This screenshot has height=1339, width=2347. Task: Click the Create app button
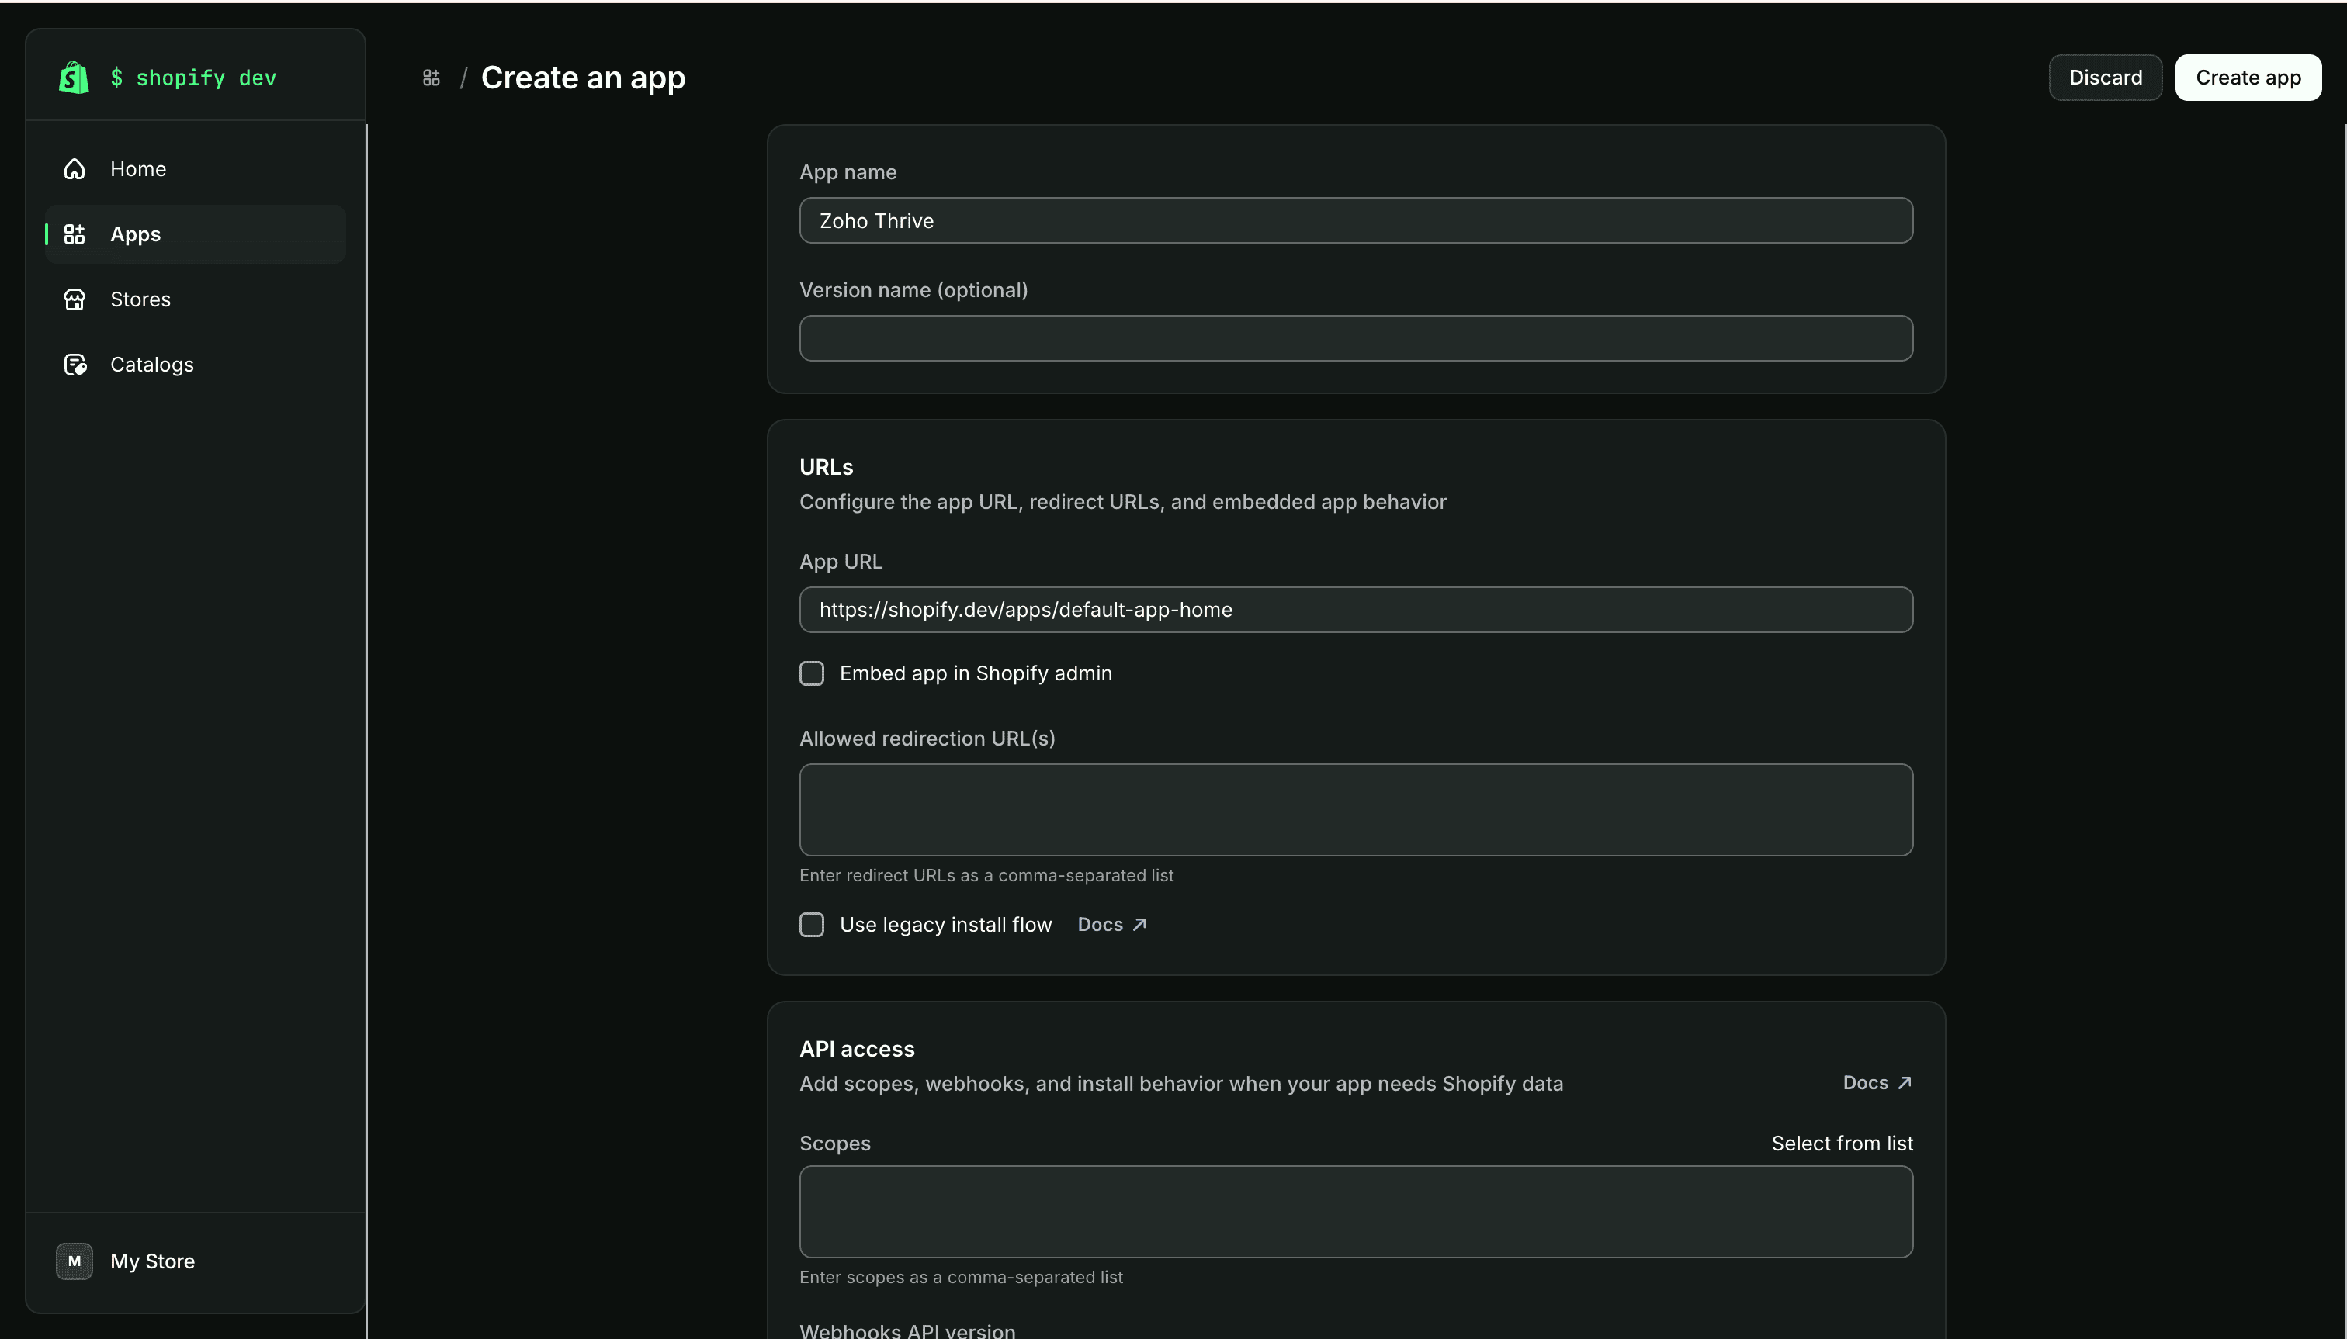(2248, 78)
